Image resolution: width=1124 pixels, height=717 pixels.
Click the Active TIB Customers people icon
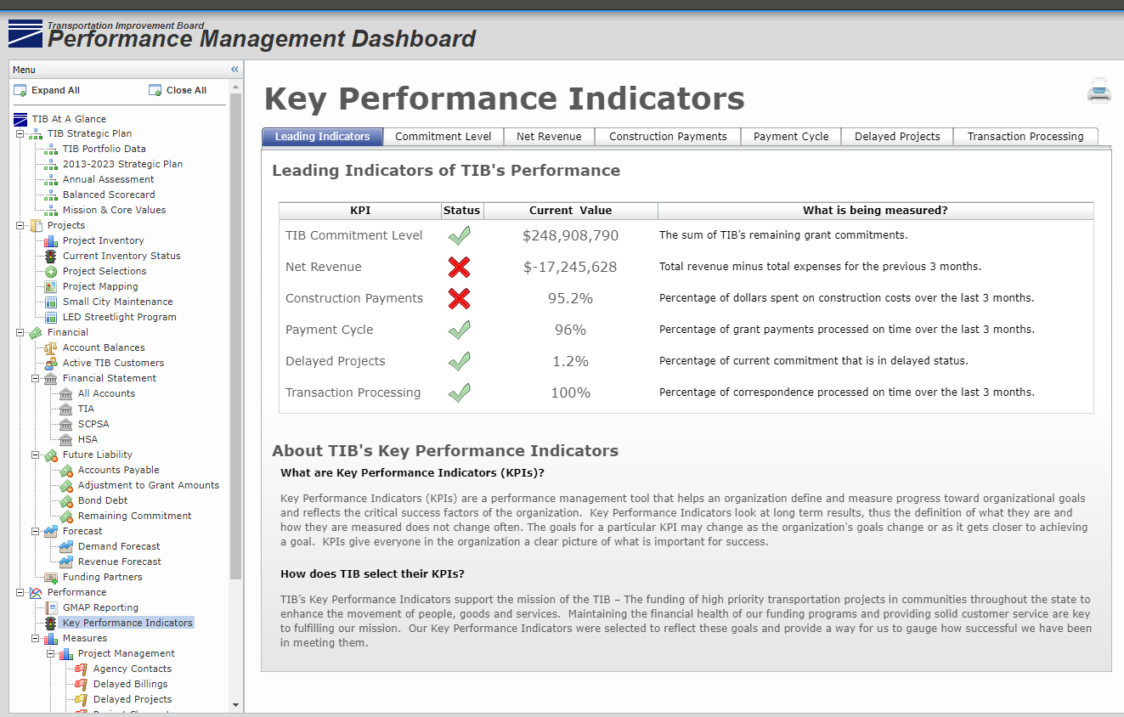(x=51, y=363)
